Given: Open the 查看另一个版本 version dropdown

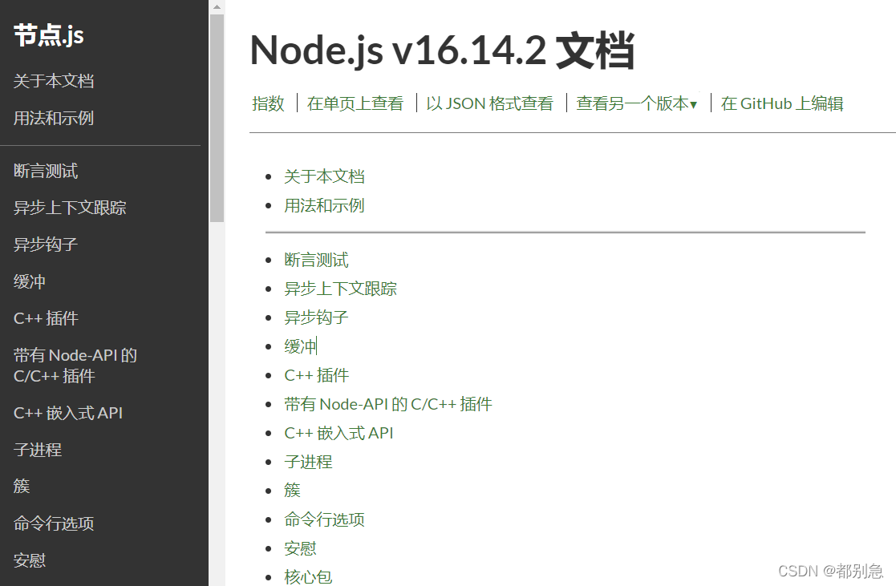Looking at the screenshot, I should pos(636,103).
